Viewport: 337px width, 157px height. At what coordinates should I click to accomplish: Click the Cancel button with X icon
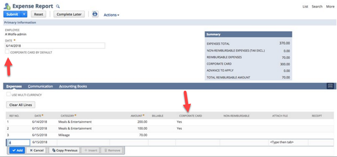tap(37, 150)
